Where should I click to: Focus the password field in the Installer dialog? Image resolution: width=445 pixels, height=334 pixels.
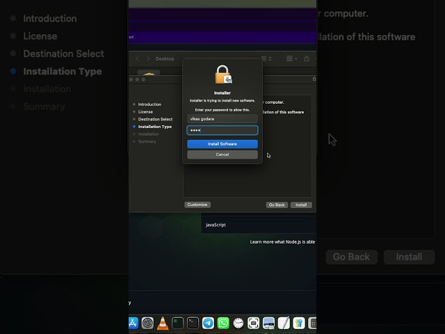(222, 130)
